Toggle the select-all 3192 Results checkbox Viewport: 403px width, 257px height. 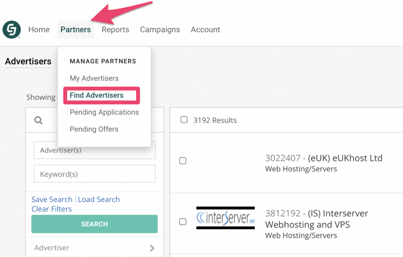coord(184,120)
